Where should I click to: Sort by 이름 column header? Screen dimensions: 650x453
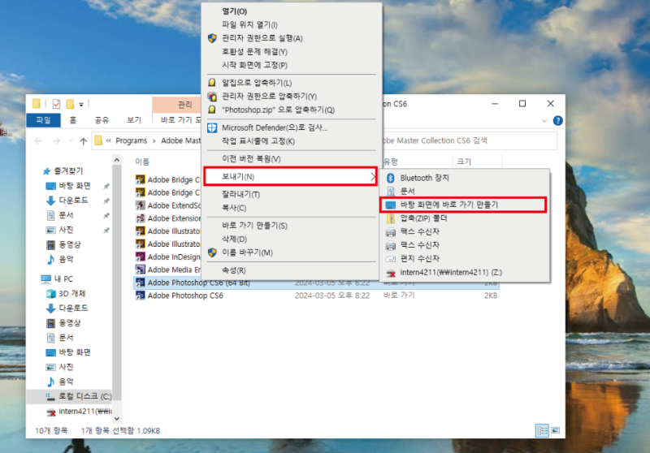(141, 162)
